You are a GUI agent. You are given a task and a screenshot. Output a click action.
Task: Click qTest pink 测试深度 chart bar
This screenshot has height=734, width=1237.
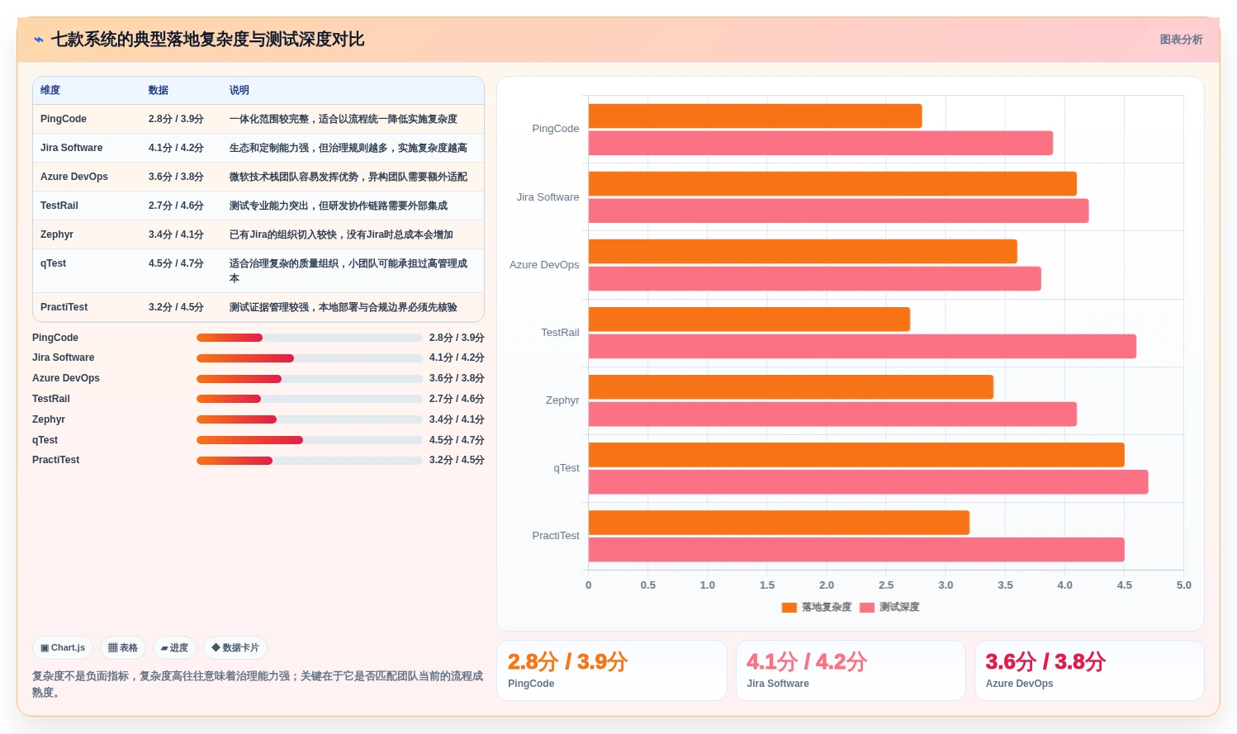tap(868, 481)
